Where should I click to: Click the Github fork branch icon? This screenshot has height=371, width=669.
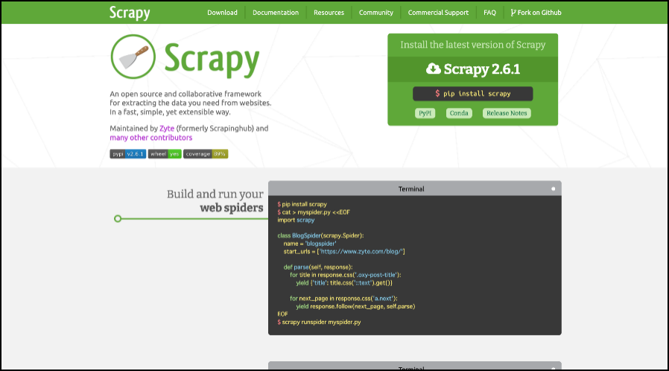click(x=513, y=13)
